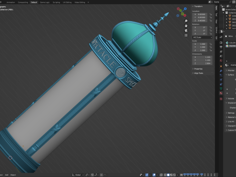Click the zoom view magnifier gizmo

[186, 21]
